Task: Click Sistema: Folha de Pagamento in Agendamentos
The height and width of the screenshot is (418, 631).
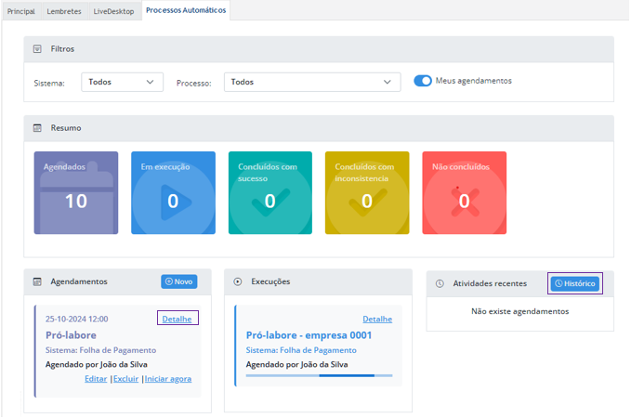Action: [x=100, y=350]
